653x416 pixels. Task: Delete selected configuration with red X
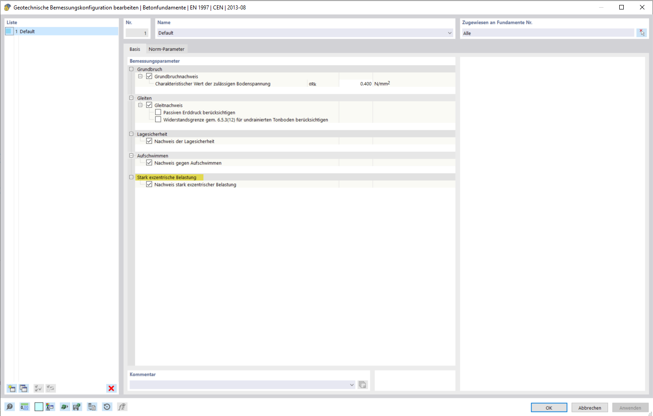tap(111, 388)
